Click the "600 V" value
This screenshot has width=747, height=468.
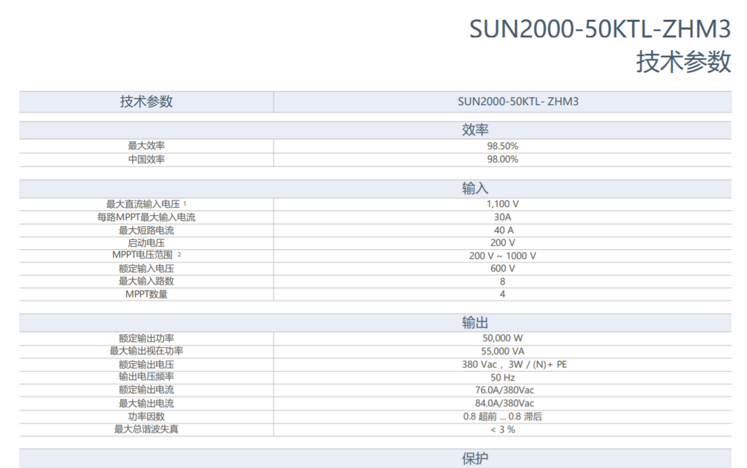pyautogui.click(x=502, y=269)
